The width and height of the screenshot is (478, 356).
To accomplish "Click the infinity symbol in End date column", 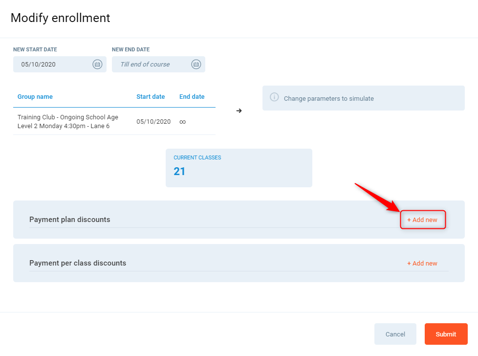I will coord(182,122).
